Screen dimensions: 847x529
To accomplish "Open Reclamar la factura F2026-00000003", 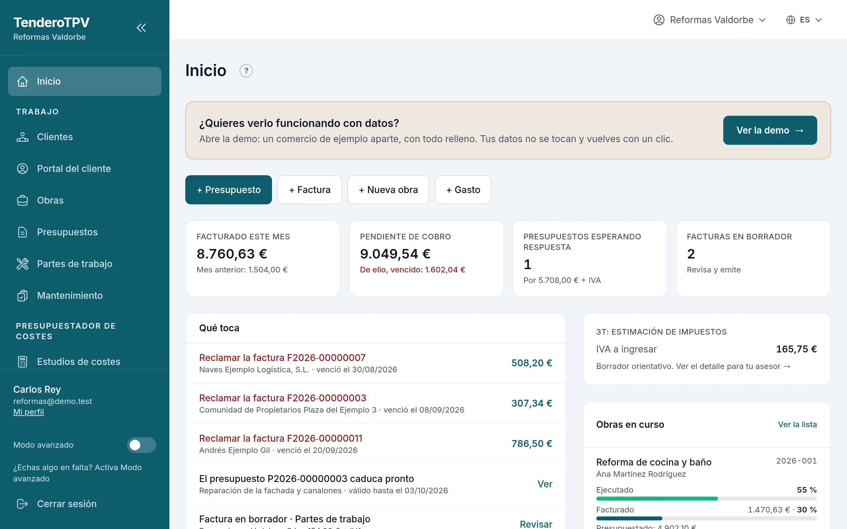I will (x=376, y=403).
